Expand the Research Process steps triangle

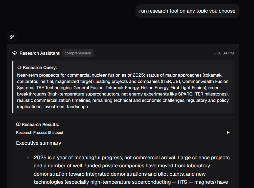pos(228,133)
